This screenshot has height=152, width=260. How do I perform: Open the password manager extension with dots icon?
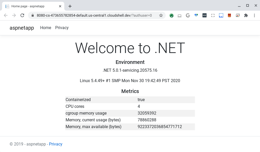(x=204, y=15)
